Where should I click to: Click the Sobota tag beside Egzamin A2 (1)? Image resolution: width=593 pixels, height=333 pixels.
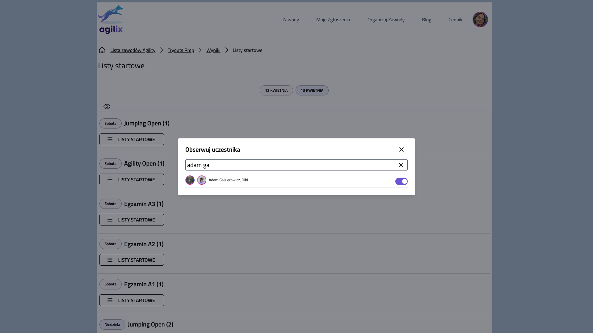pyautogui.click(x=111, y=244)
